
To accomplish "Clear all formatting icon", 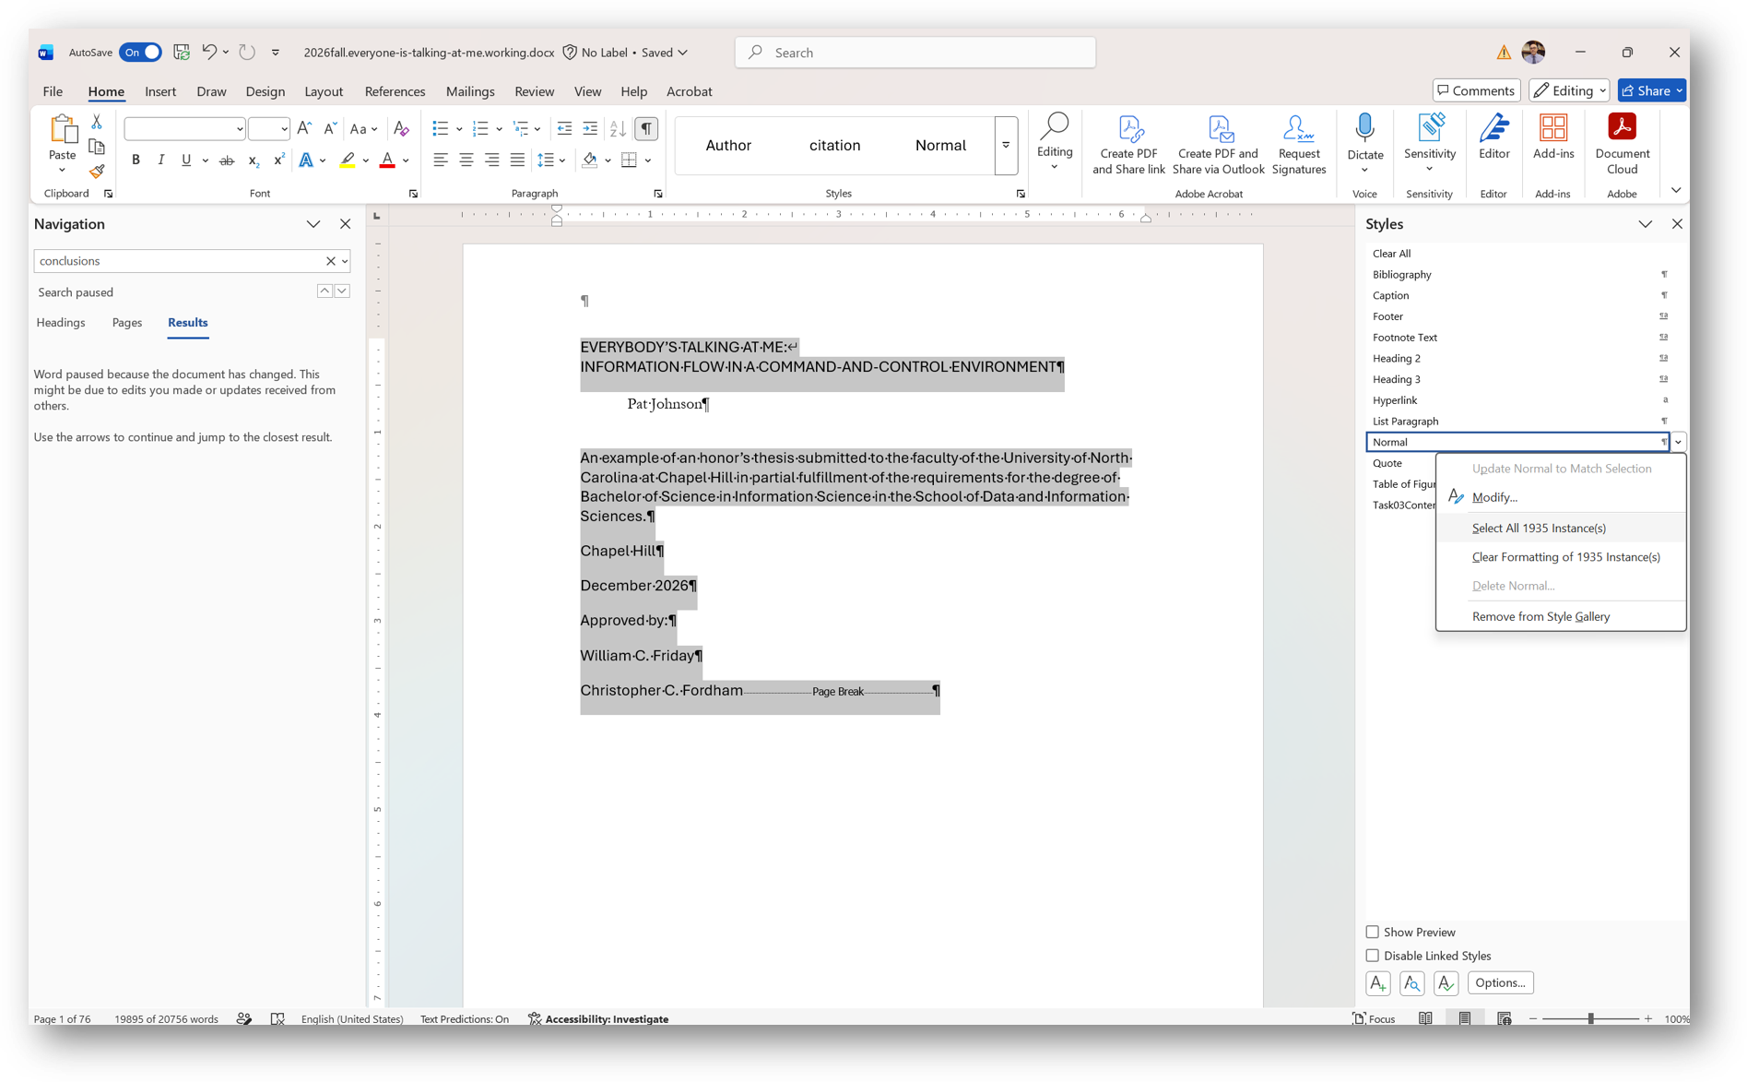I will click(401, 129).
